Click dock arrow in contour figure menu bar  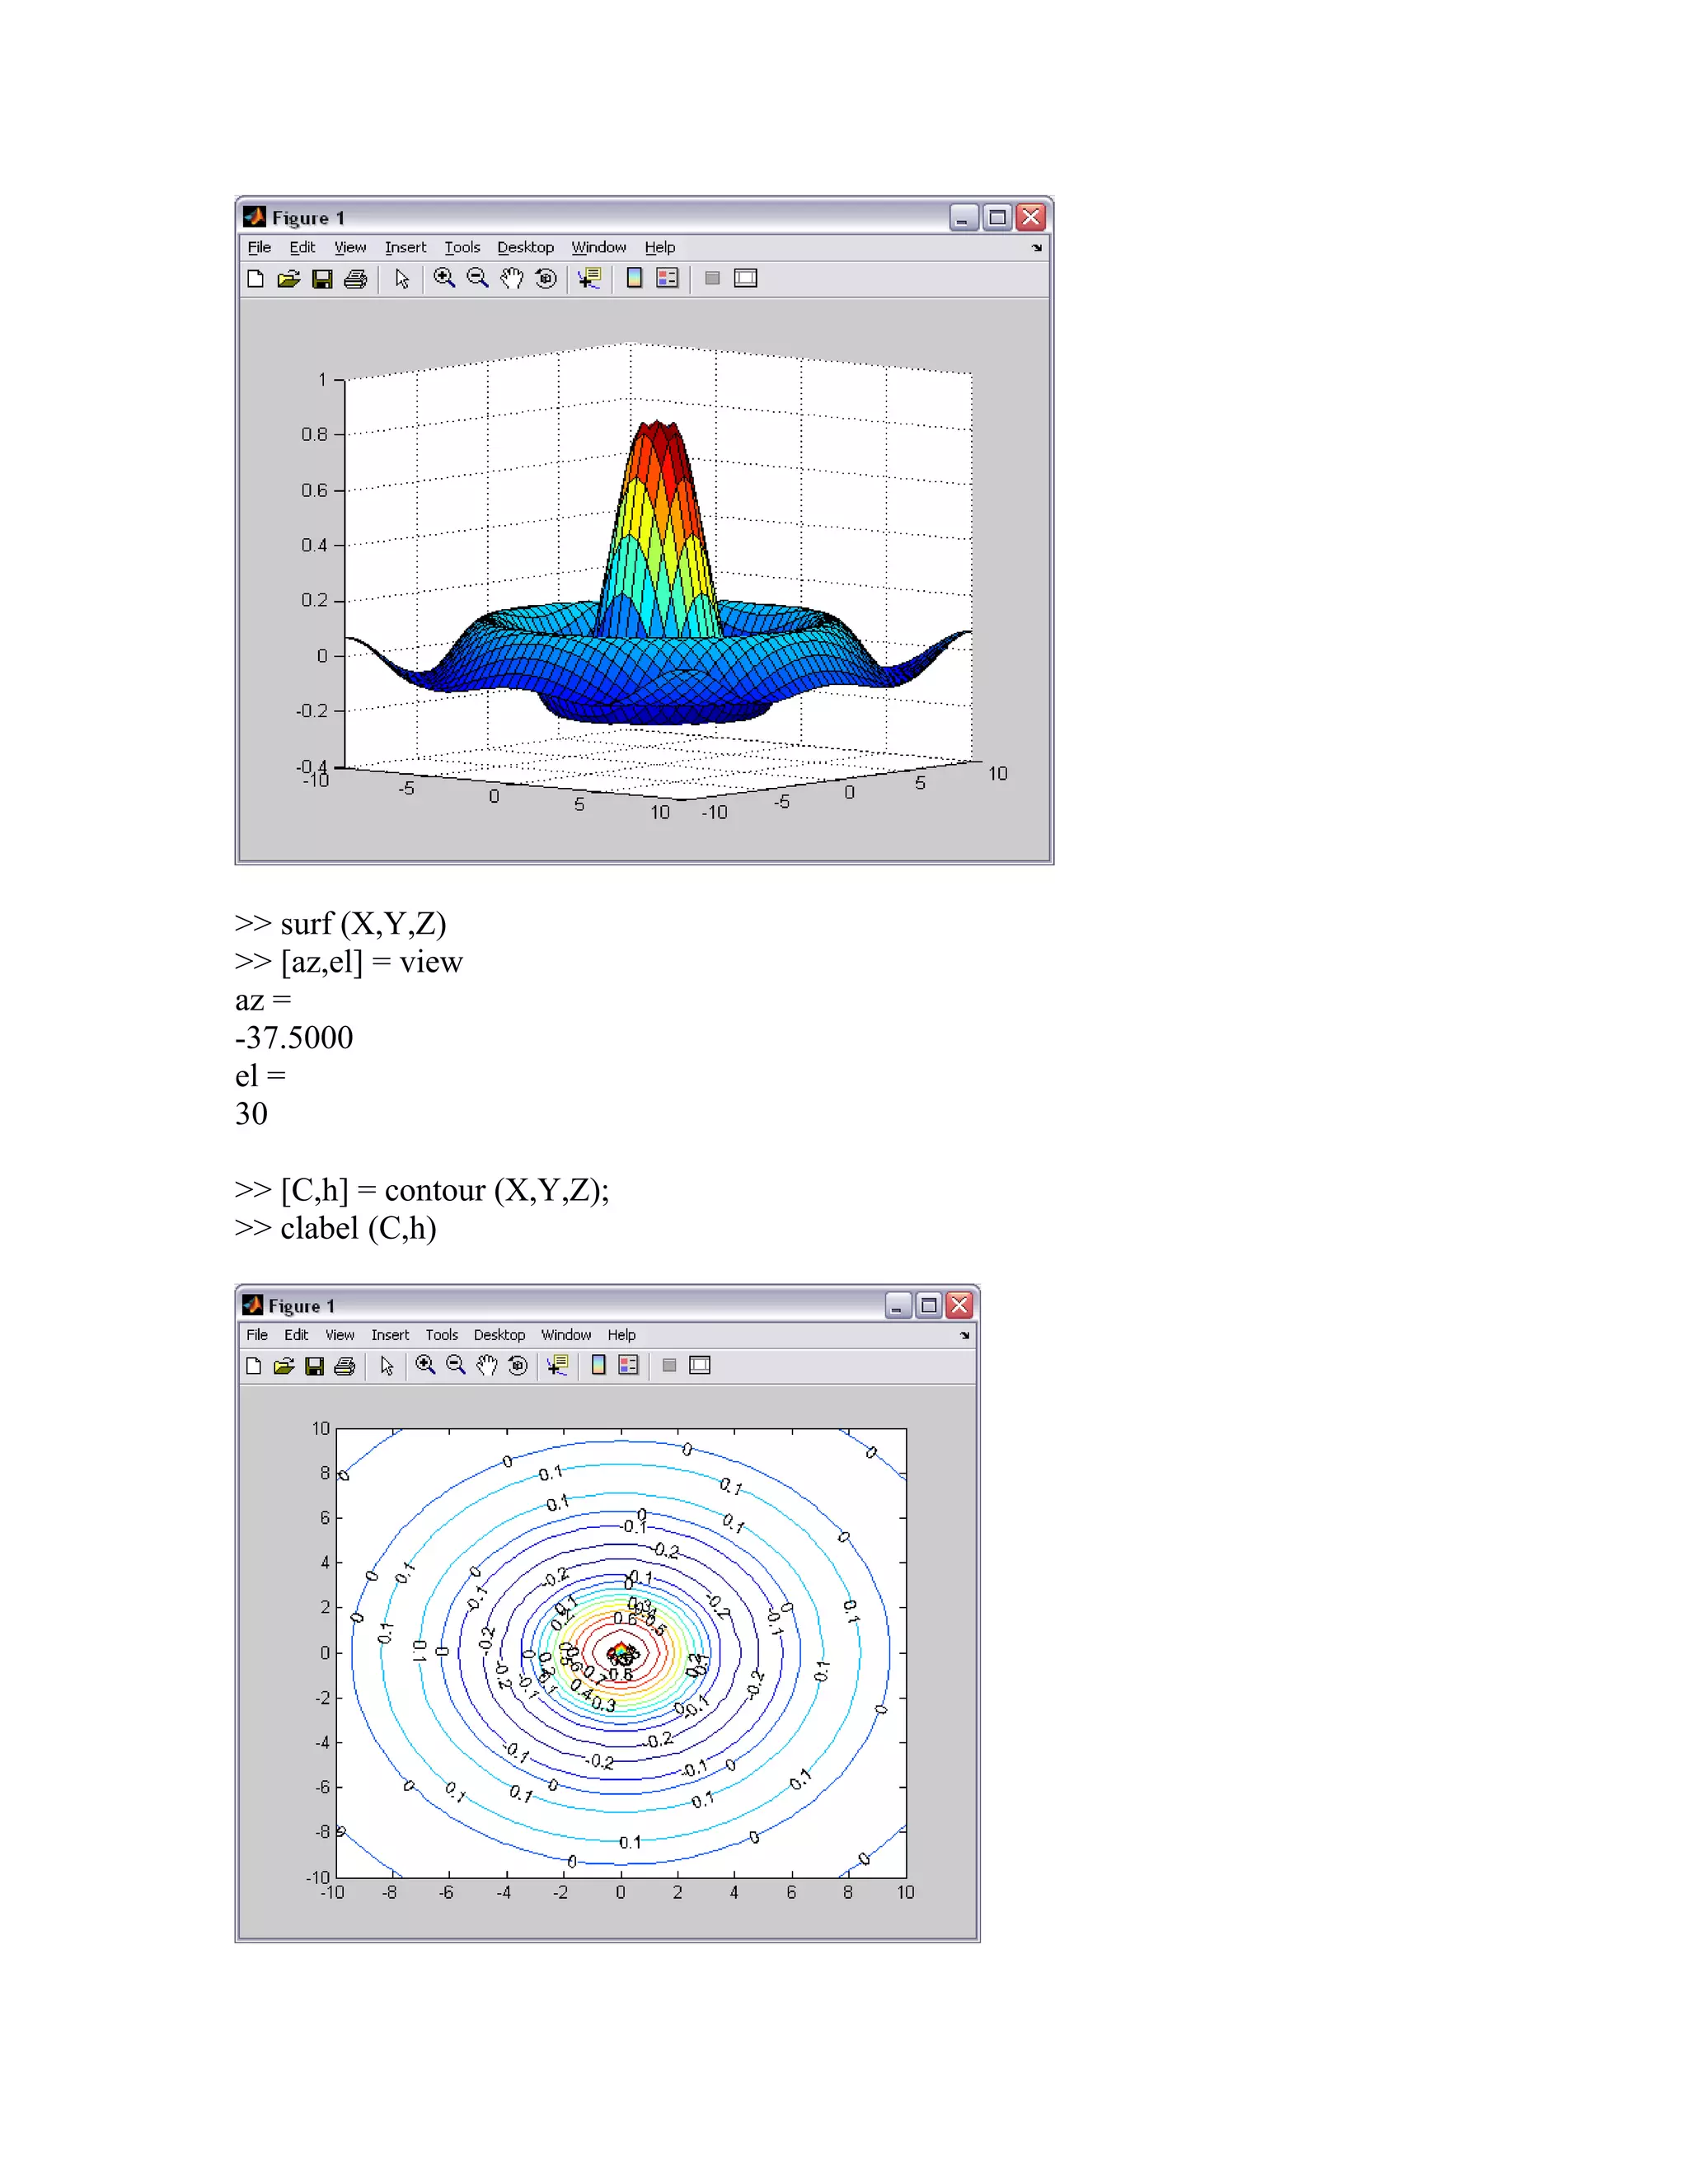(965, 1335)
